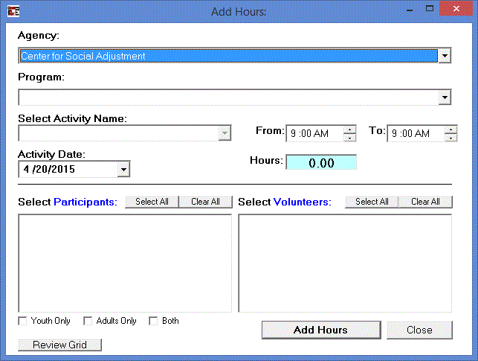Enable the Youth Only checkbox
Screen dimensions: 478x361
click(x=22, y=321)
